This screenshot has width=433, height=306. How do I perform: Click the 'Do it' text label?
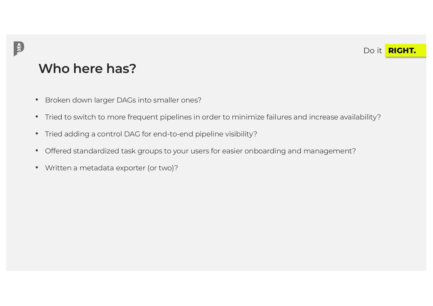[373, 51]
